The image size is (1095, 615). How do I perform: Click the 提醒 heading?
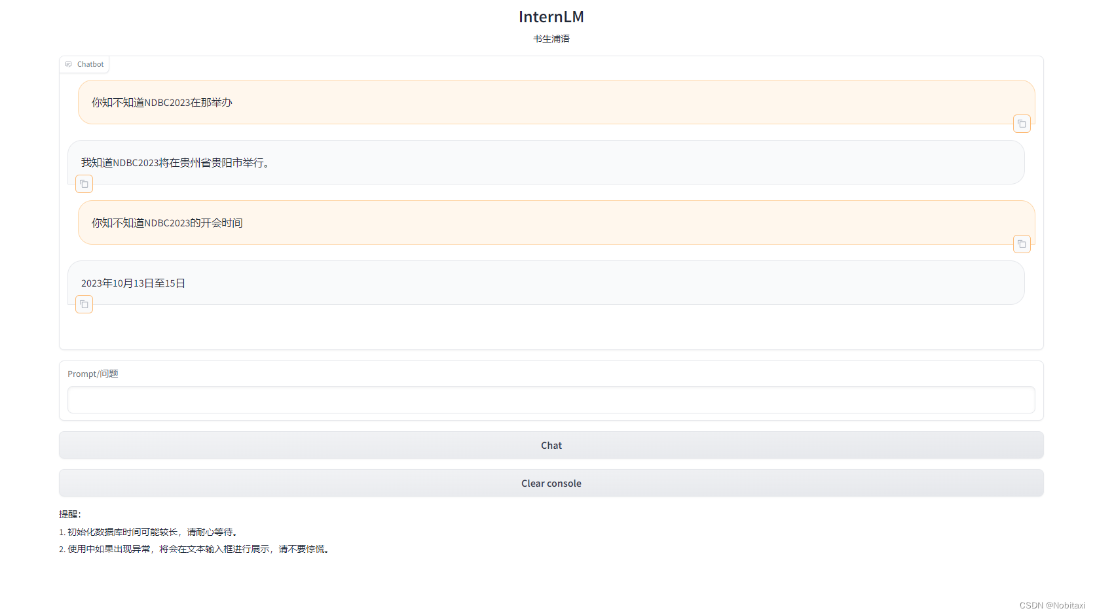click(x=69, y=514)
